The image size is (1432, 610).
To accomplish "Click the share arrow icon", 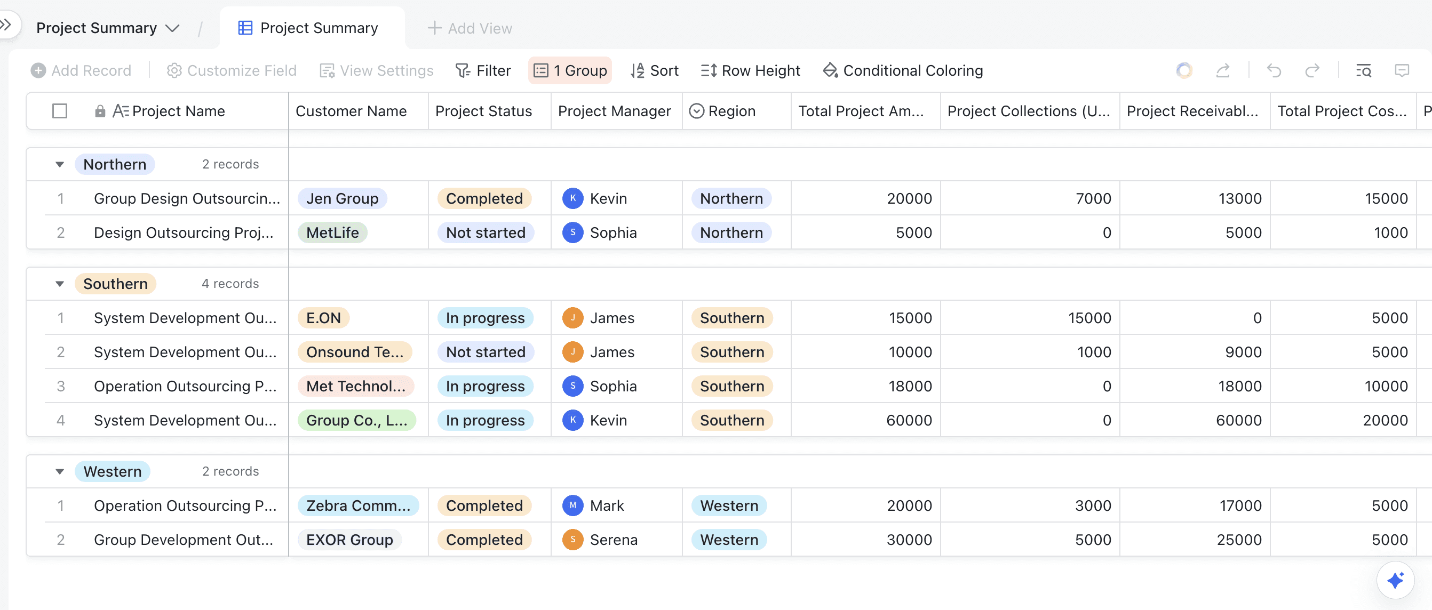I will tap(1222, 70).
